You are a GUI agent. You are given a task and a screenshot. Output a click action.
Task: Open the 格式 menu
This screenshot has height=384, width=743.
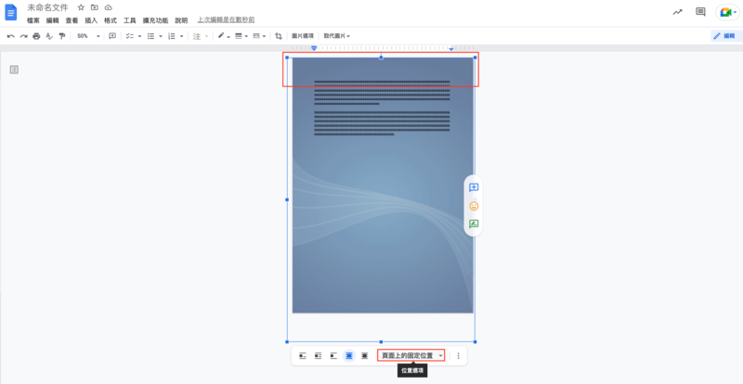click(111, 20)
